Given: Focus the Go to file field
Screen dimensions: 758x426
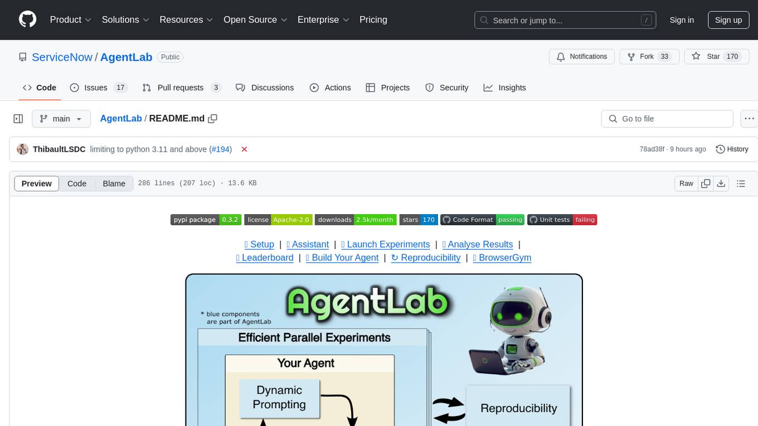Looking at the screenshot, I should (667, 119).
